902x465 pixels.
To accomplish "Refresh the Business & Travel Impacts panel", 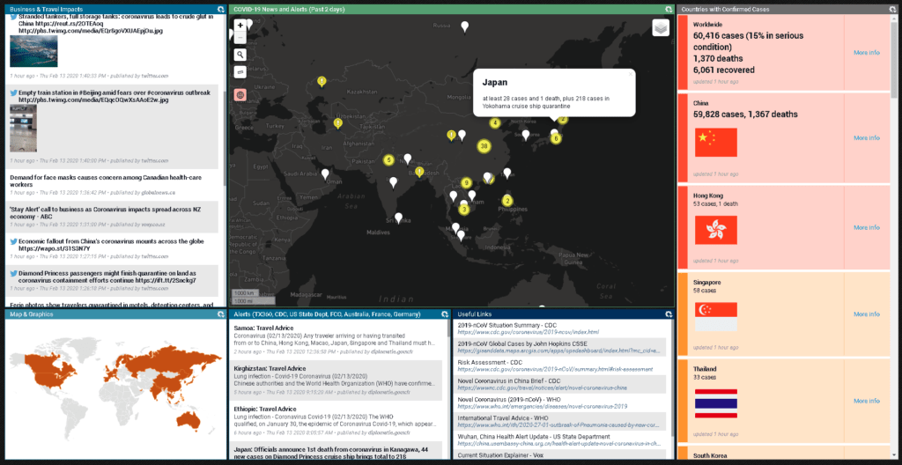I will pos(220,9).
